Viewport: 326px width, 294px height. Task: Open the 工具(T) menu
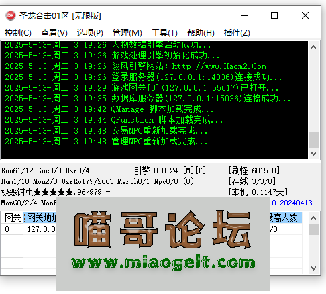pyautogui.click(x=164, y=33)
